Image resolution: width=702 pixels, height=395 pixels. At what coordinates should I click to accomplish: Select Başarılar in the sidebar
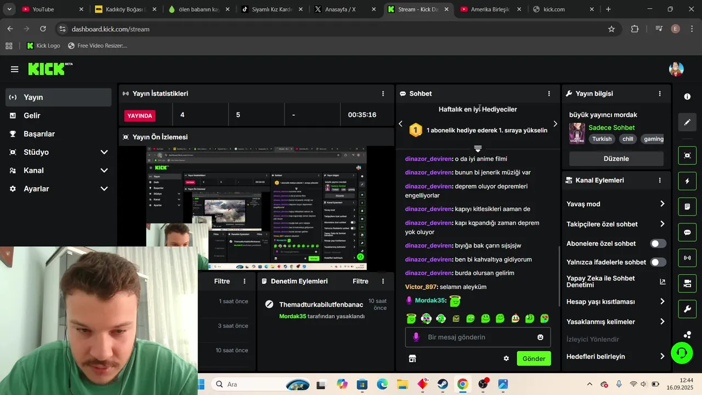pyautogui.click(x=58, y=134)
